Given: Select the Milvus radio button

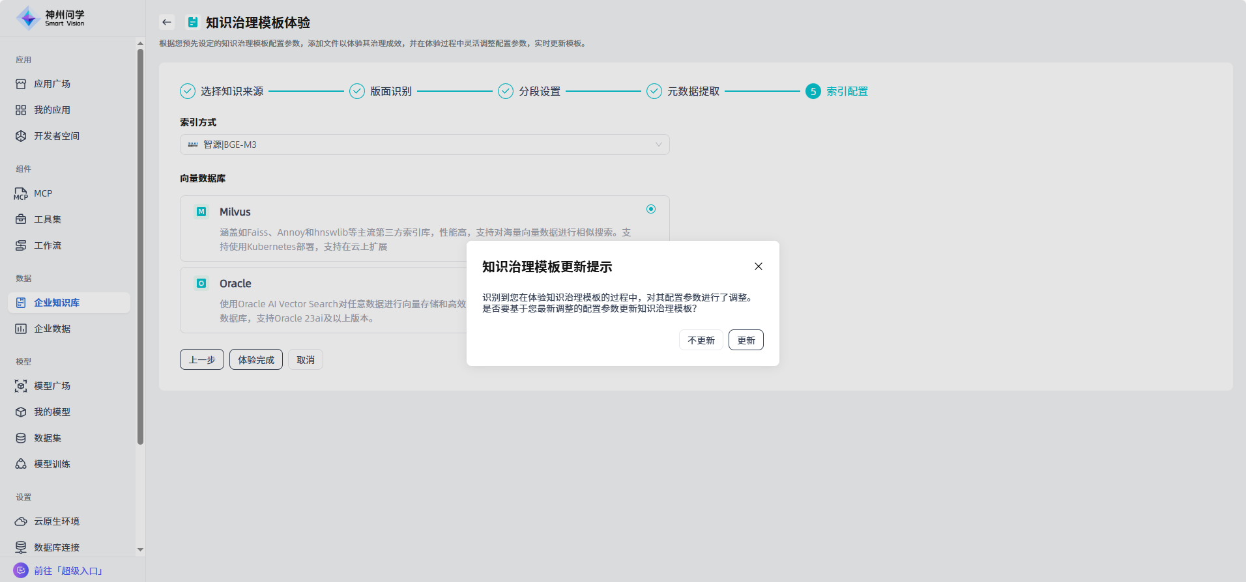Looking at the screenshot, I should tap(650, 209).
